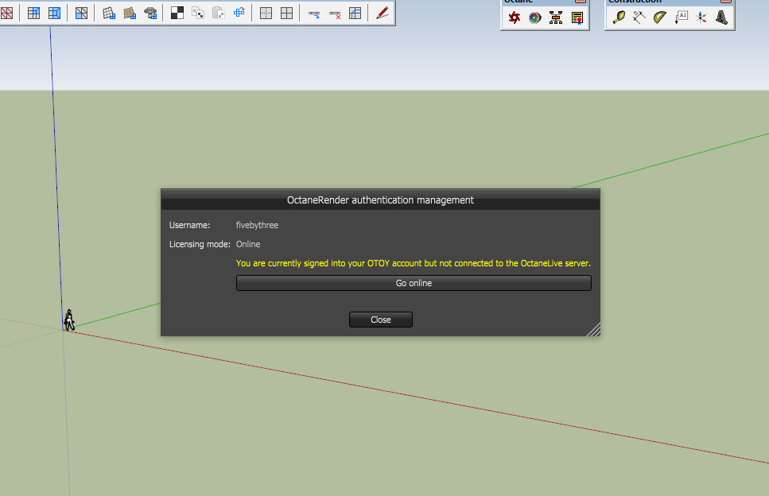The image size is (769, 496).
Task: Click the Go online button
Action: point(414,283)
